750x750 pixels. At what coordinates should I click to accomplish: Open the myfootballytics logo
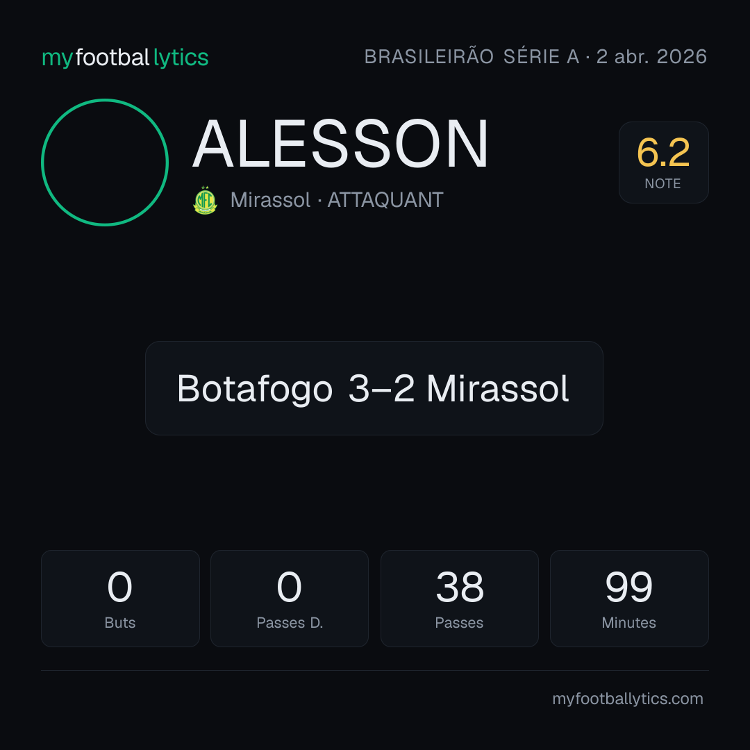[x=125, y=58]
